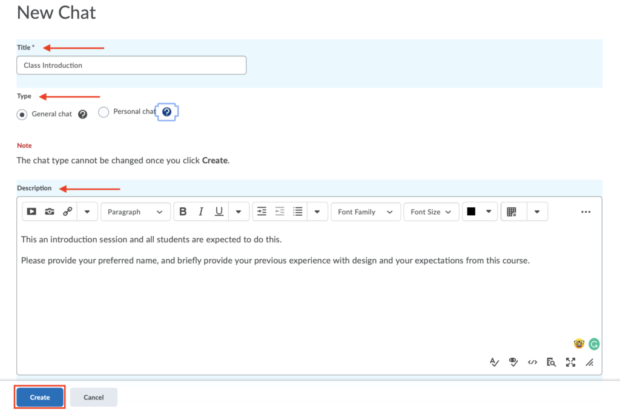Open the Font Family dropdown
The height and width of the screenshot is (411, 620).
pos(366,212)
